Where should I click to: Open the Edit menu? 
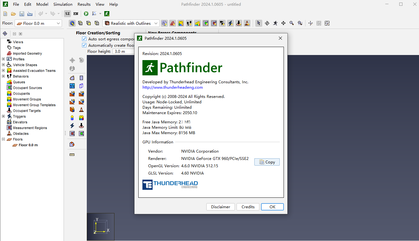(x=28, y=4)
